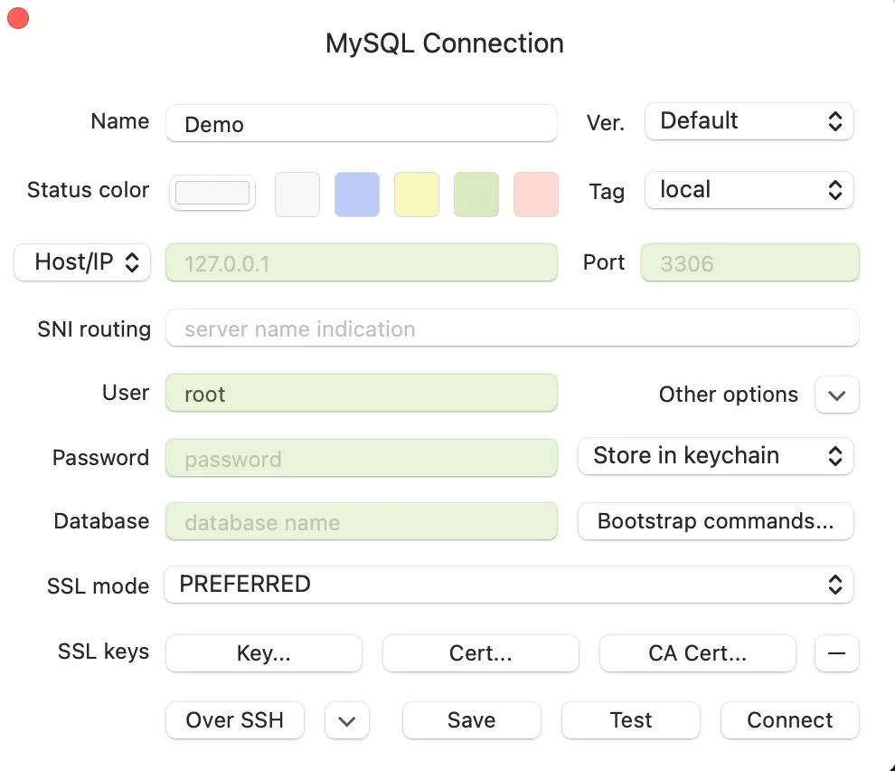Viewport: 895px width, 771px height.
Task: Open the Bootstrap commands dialog
Action: (715, 521)
